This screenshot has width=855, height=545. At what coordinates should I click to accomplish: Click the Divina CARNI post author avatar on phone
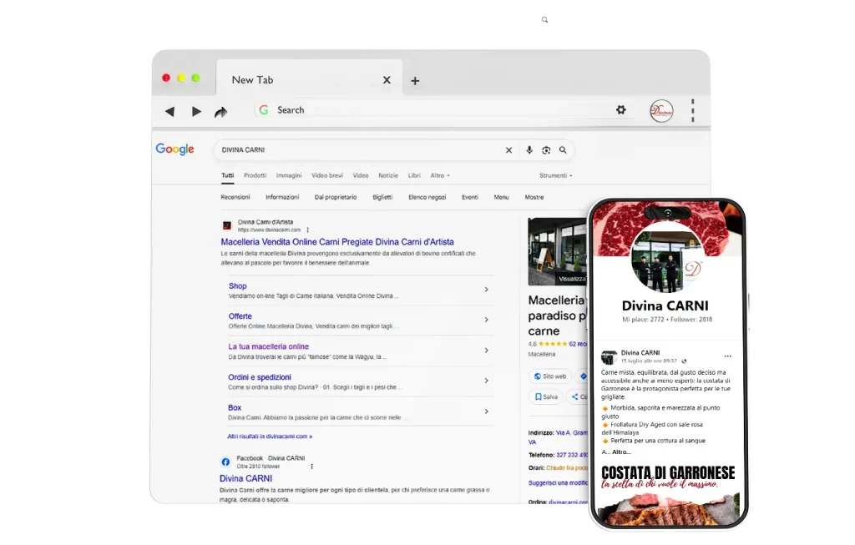click(609, 357)
